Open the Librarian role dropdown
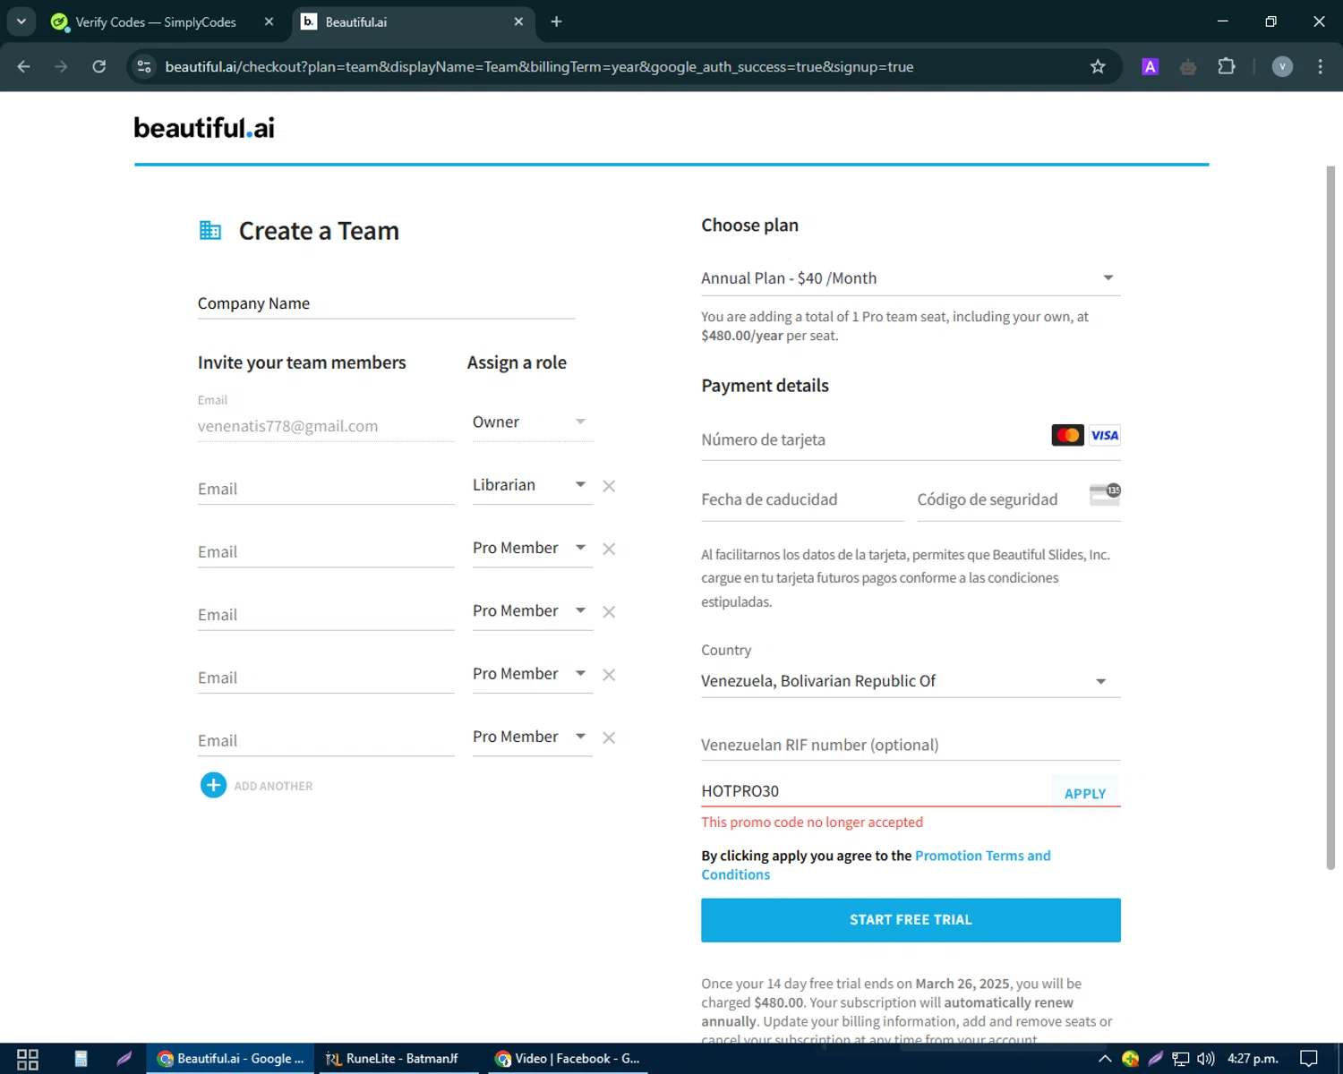This screenshot has height=1074, width=1343. (x=532, y=485)
